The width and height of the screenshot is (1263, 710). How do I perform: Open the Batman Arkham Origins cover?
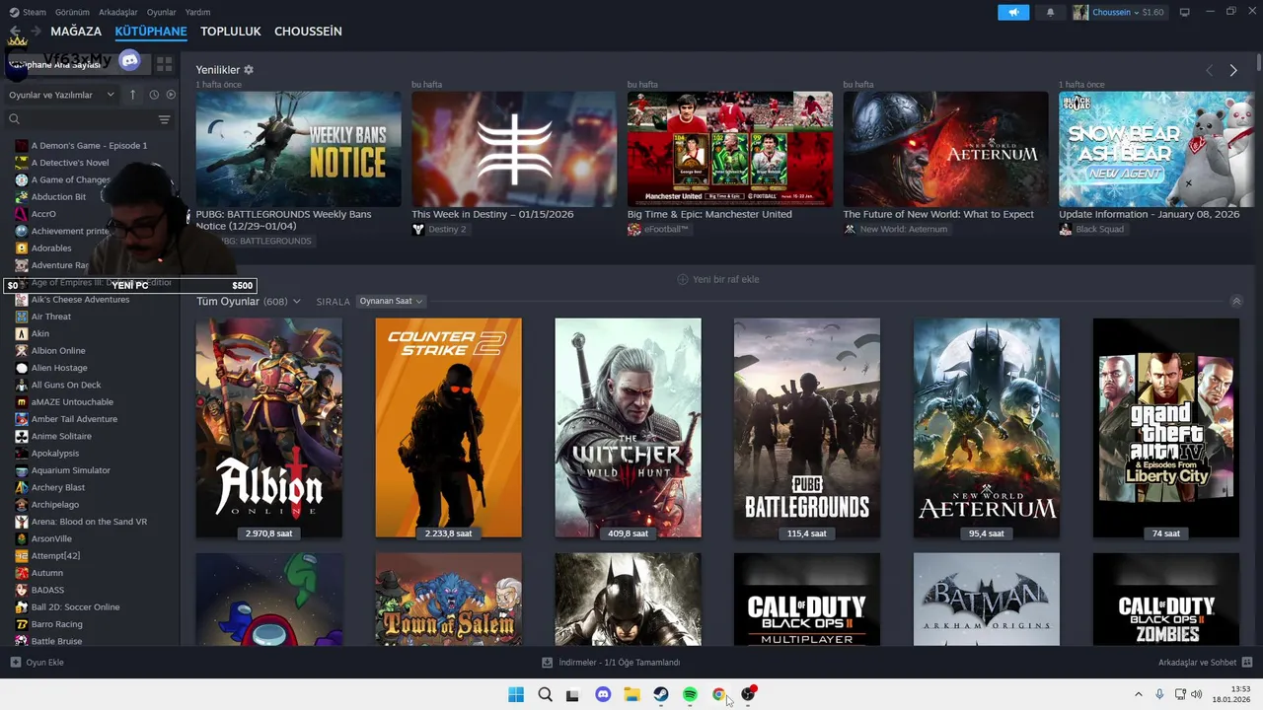pyautogui.click(x=987, y=600)
